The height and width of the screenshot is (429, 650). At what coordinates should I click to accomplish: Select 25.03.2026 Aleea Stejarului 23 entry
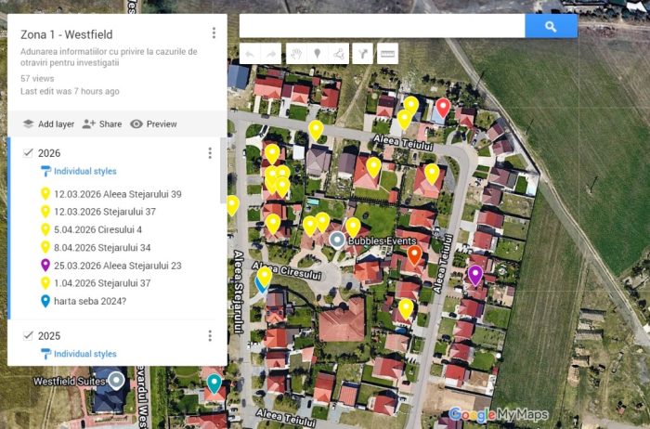(x=118, y=266)
